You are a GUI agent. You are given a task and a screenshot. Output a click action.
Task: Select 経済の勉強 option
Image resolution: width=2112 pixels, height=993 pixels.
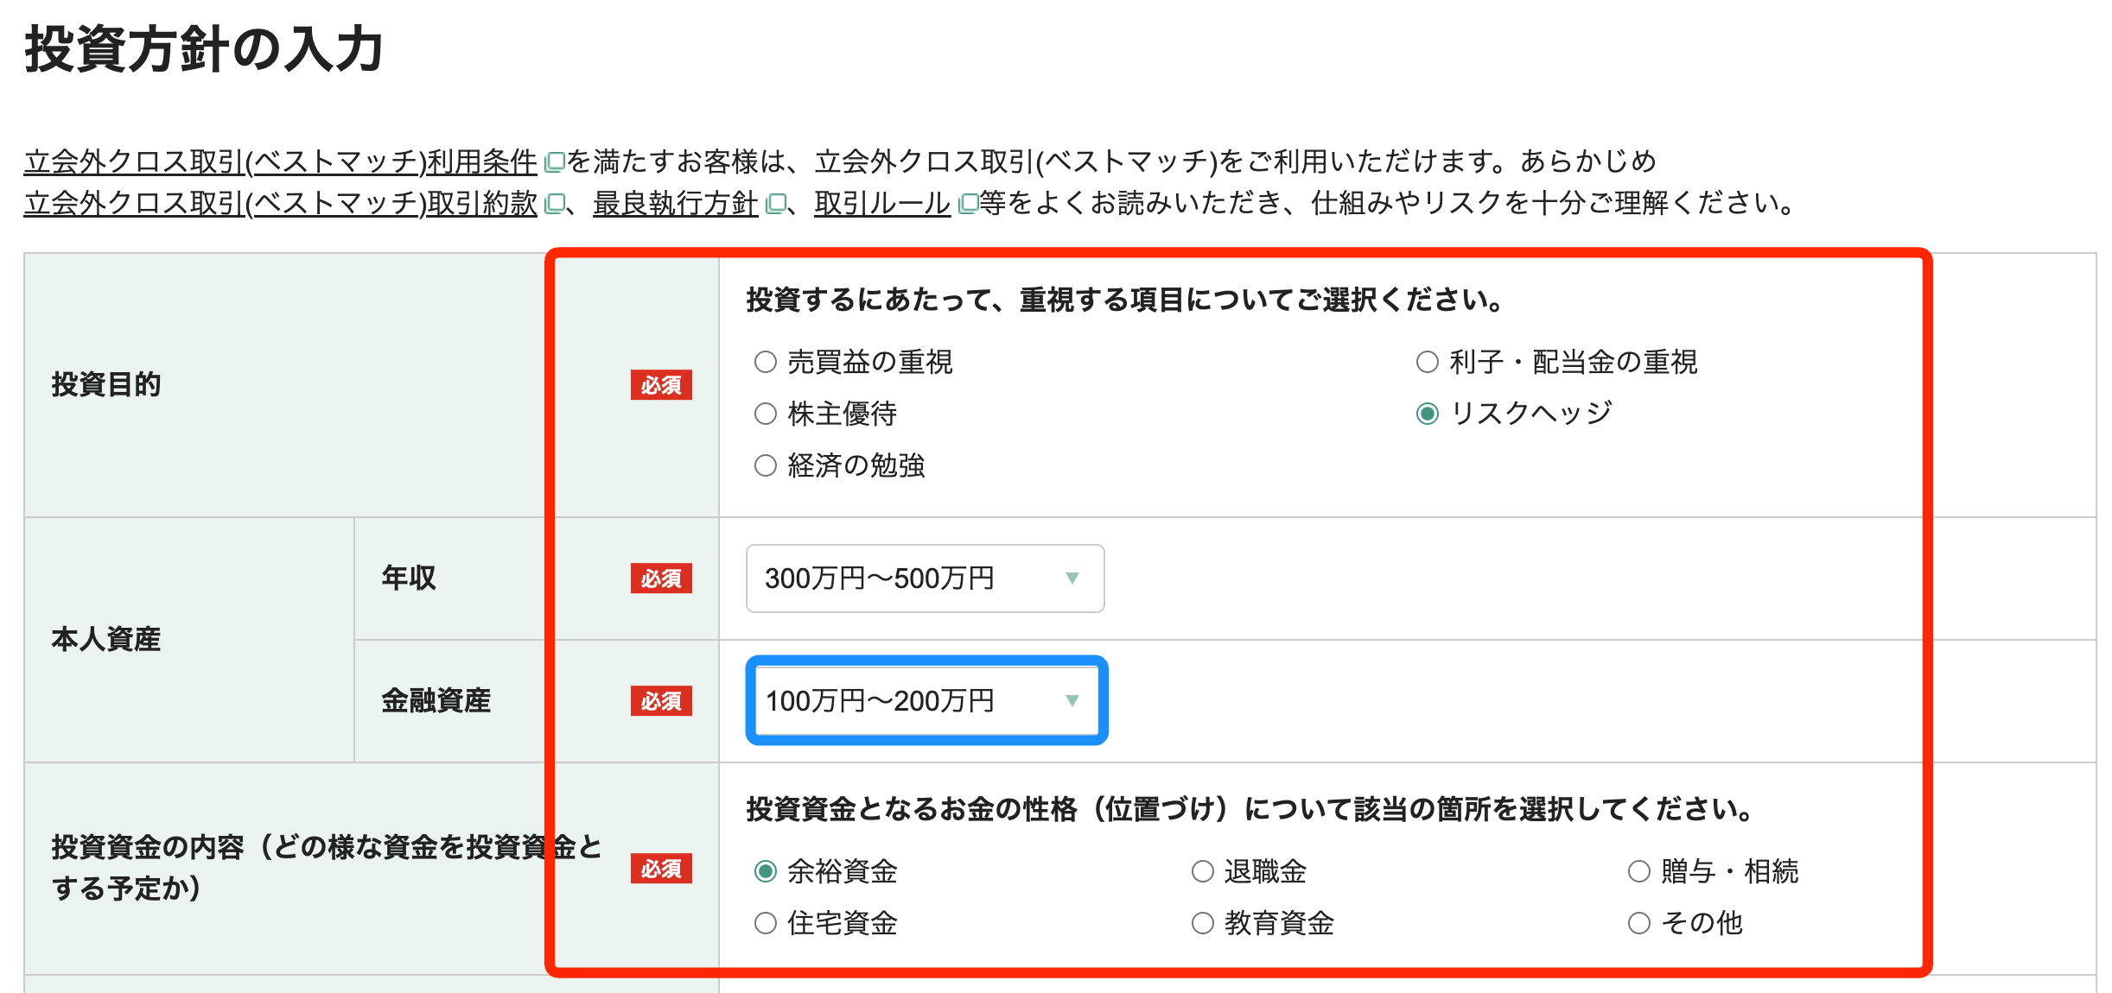[x=764, y=466]
